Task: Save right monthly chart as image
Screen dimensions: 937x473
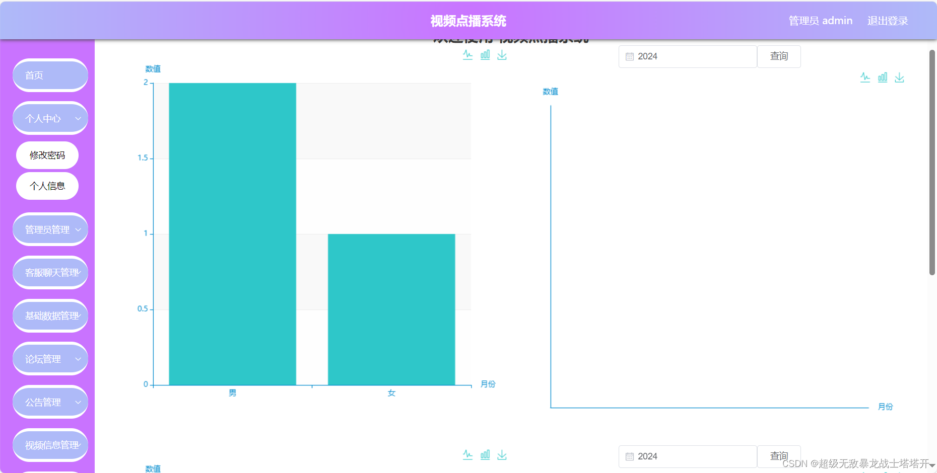Action: 899,77
